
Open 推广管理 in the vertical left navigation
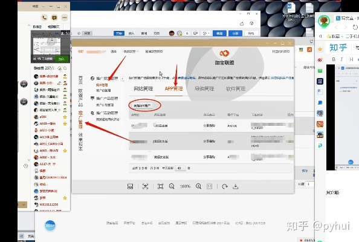[80, 120]
